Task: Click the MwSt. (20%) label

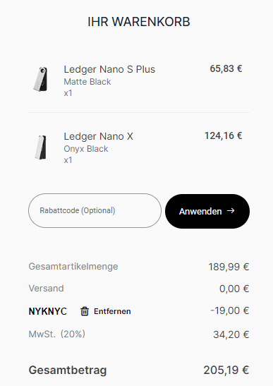Action: (57, 334)
